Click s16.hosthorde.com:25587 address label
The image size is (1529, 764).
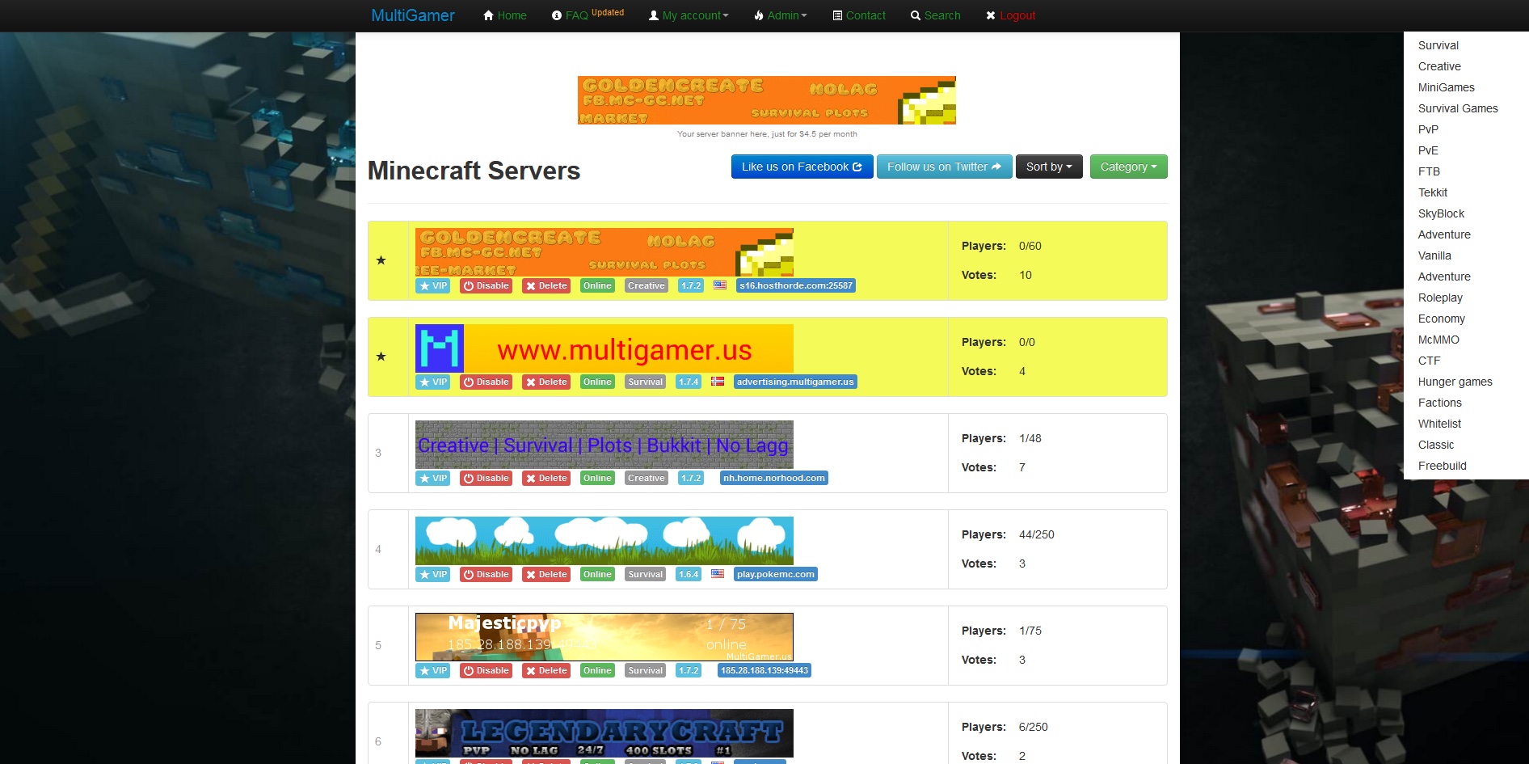795,285
